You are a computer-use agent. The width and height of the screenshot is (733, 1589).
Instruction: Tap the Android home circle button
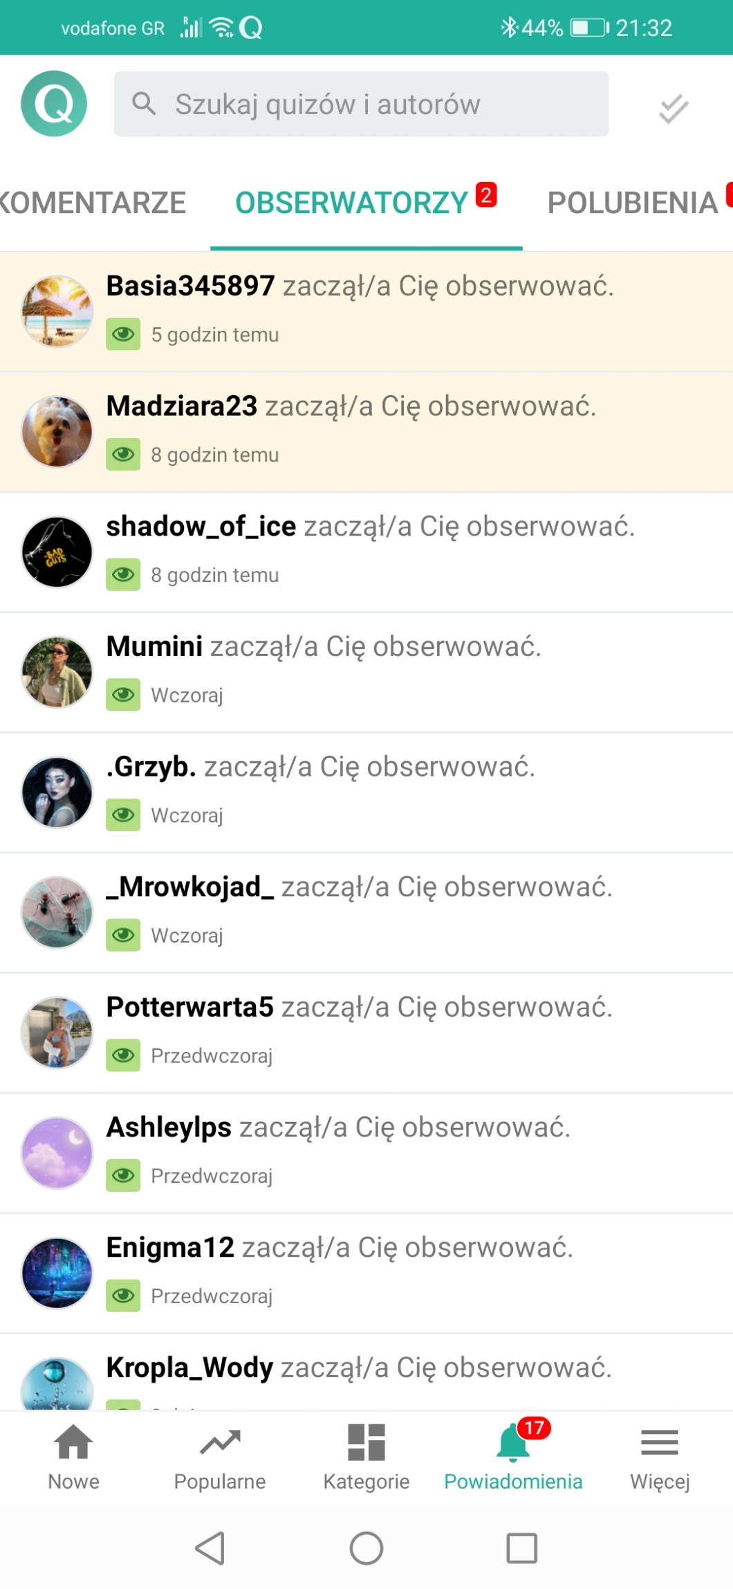pyautogui.click(x=366, y=1548)
